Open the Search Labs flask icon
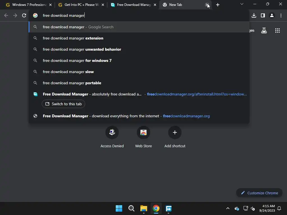Image resolution: width=287 pixels, height=215 pixels. pos(264,31)
